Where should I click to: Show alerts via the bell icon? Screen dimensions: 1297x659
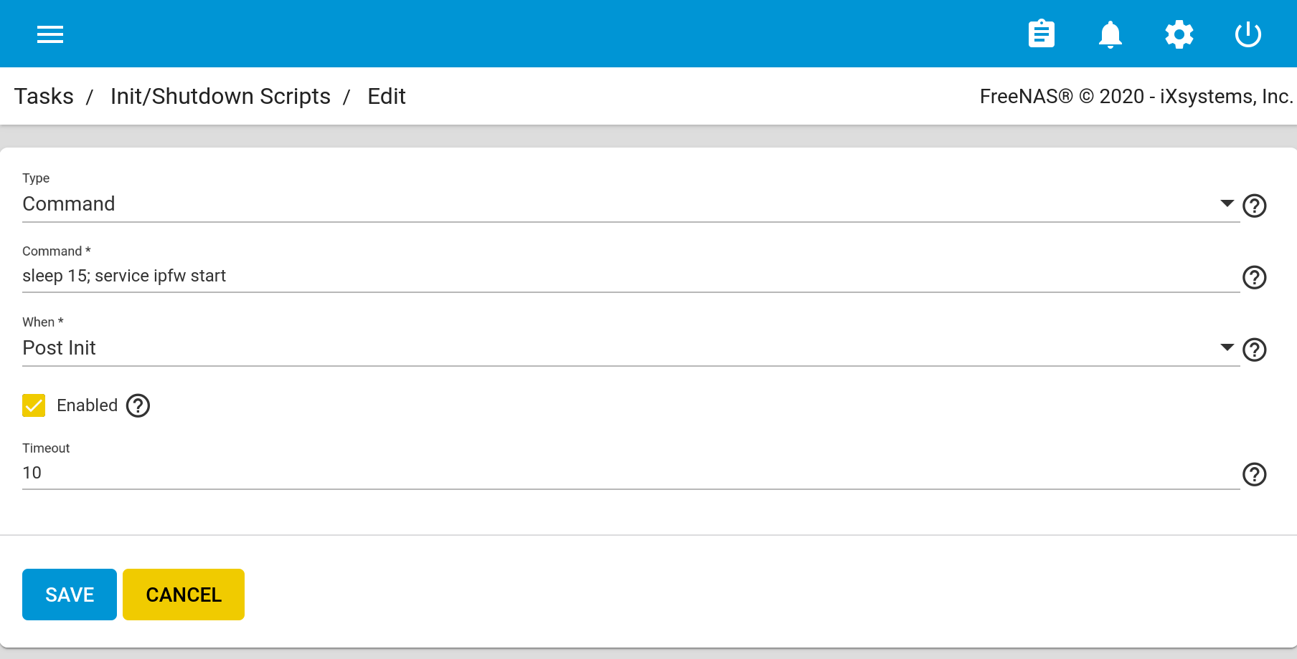(1110, 34)
